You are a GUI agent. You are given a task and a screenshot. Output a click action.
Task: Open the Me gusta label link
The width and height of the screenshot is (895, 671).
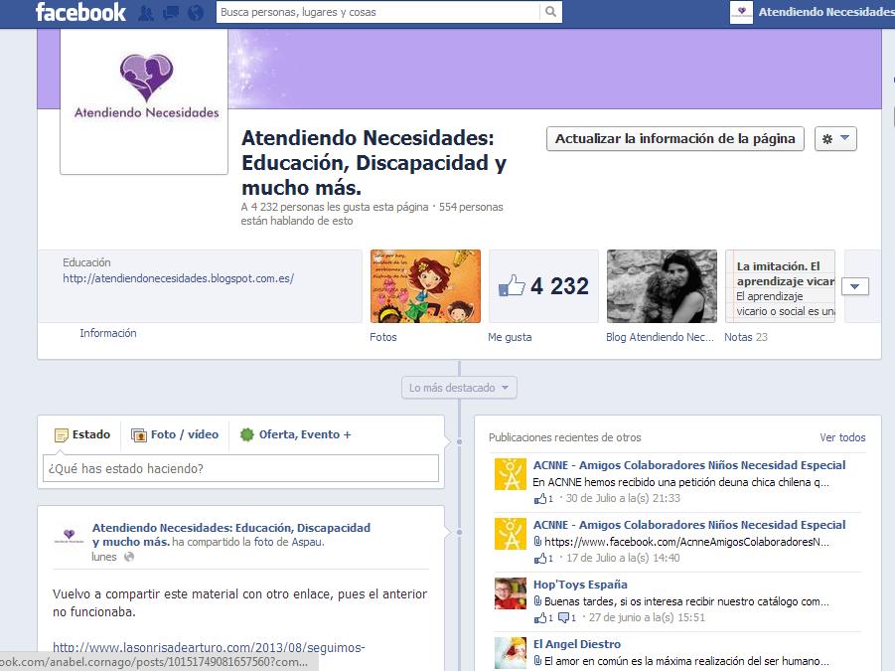[510, 337]
